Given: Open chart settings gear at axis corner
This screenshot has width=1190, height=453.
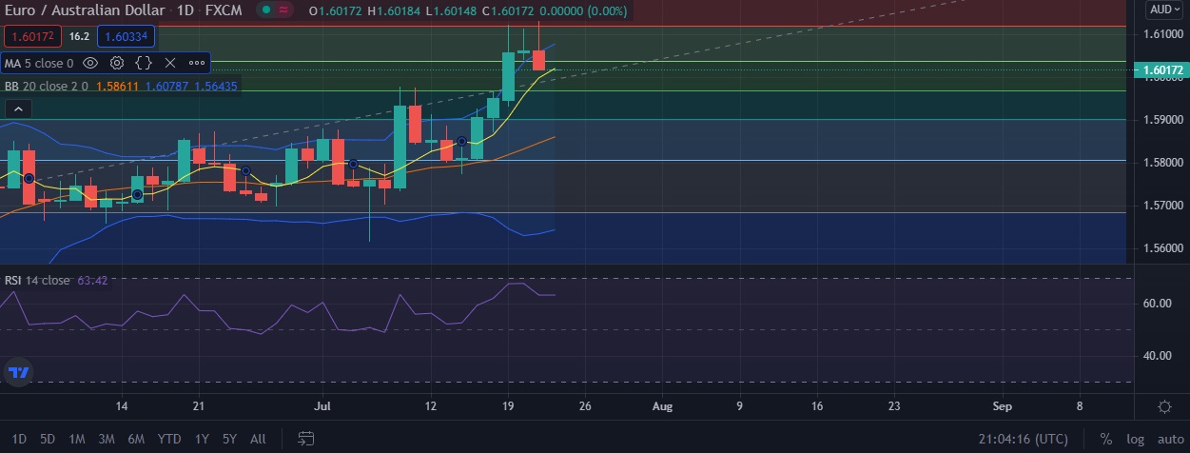Looking at the screenshot, I should coord(1164,406).
